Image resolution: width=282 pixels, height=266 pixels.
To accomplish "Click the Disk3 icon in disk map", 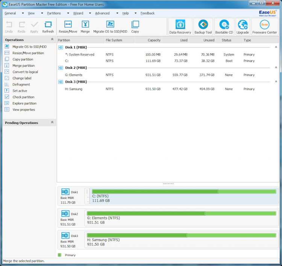I will (65, 236).
